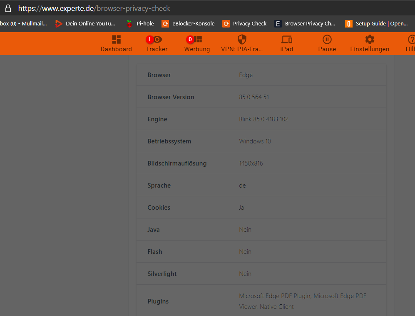
Task: Click the 'Betriebssystem' row label
Action: click(169, 141)
